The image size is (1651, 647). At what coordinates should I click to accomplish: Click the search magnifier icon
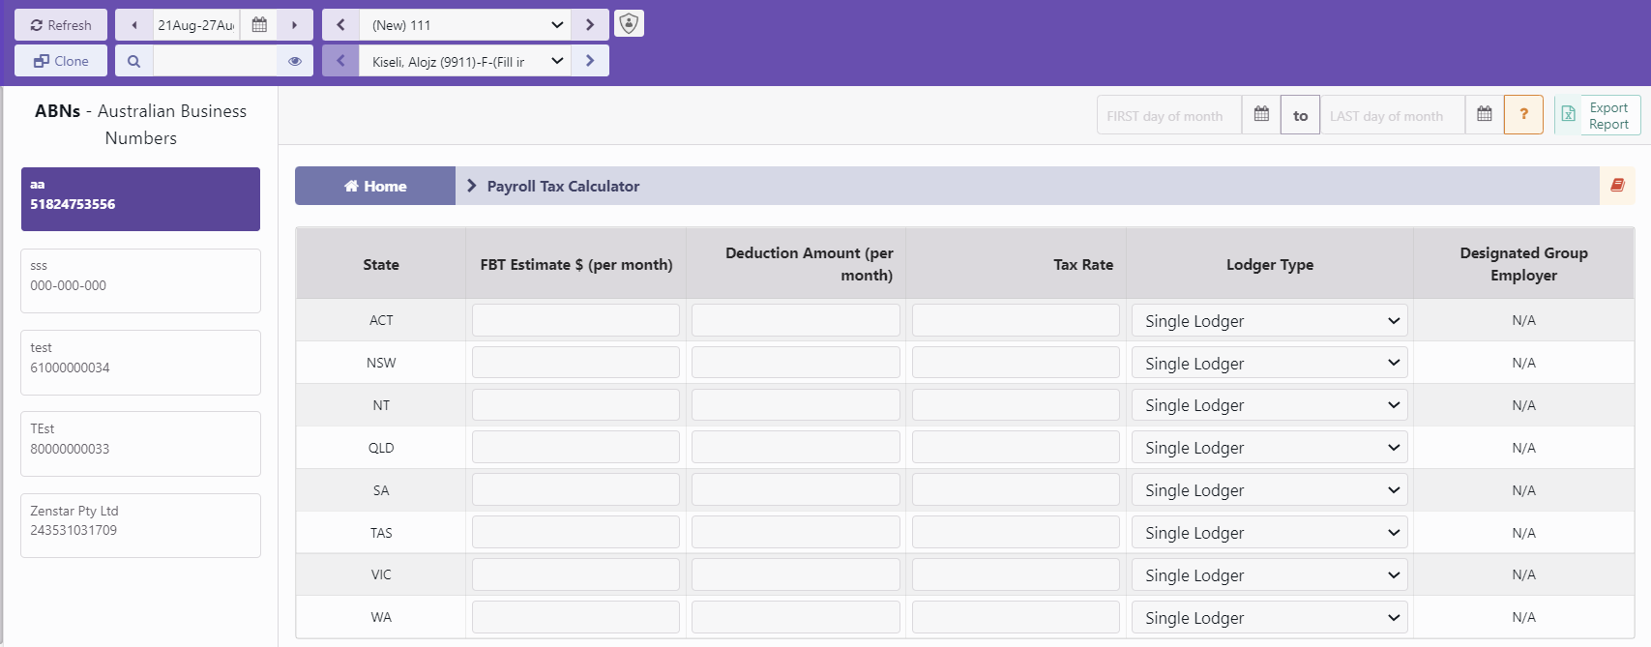pyautogui.click(x=134, y=61)
